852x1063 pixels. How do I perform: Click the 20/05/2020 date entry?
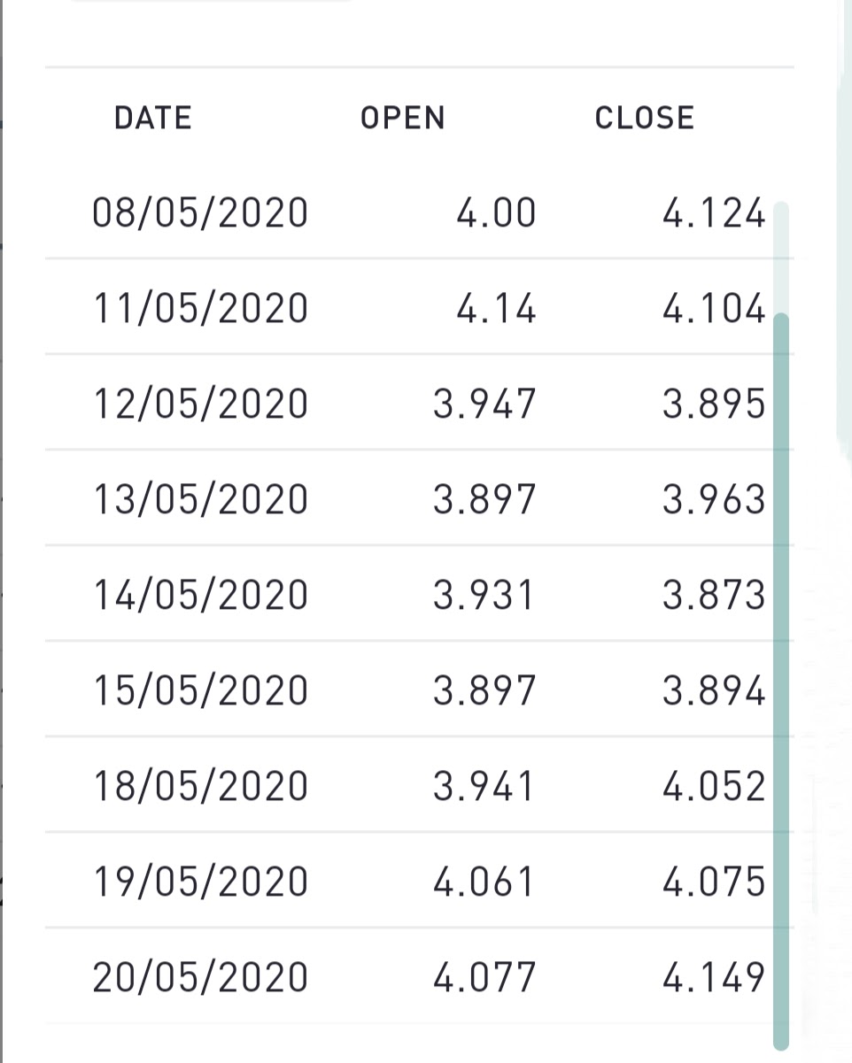point(200,978)
